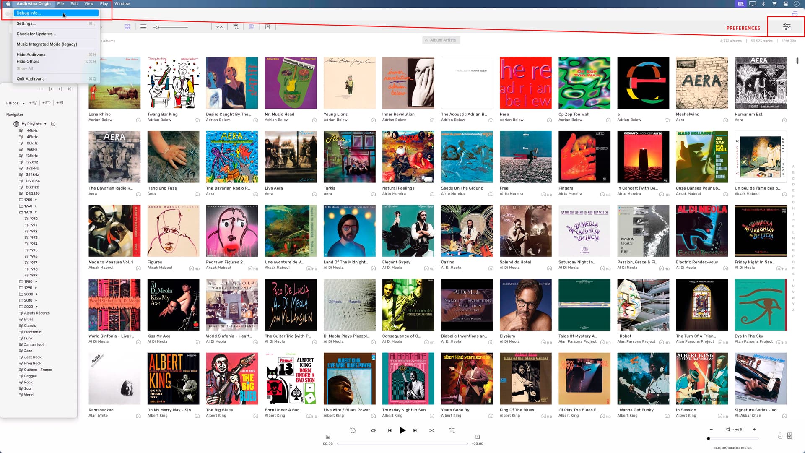Click the add playlist icon beside Editor
This screenshot has height=453, width=805.
(x=33, y=103)
